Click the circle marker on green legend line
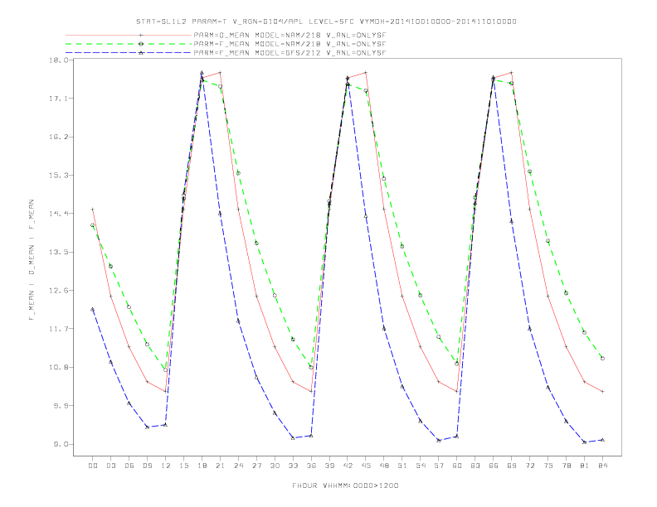Viewport: 657px width, 507px height. (x=141, y=44)
